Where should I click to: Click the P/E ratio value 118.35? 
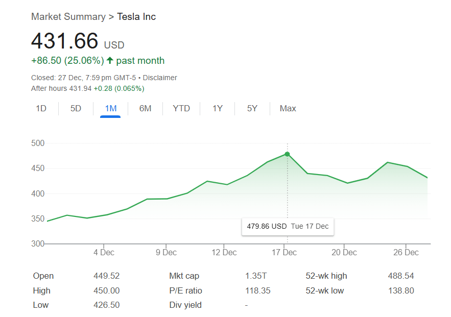[257, 290]
